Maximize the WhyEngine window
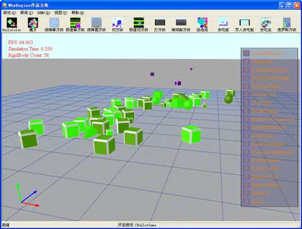This screenshot has width=302, height=229. click(289, 5)
